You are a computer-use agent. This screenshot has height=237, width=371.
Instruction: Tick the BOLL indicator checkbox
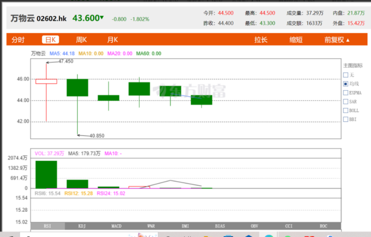[x=346, y=111]
